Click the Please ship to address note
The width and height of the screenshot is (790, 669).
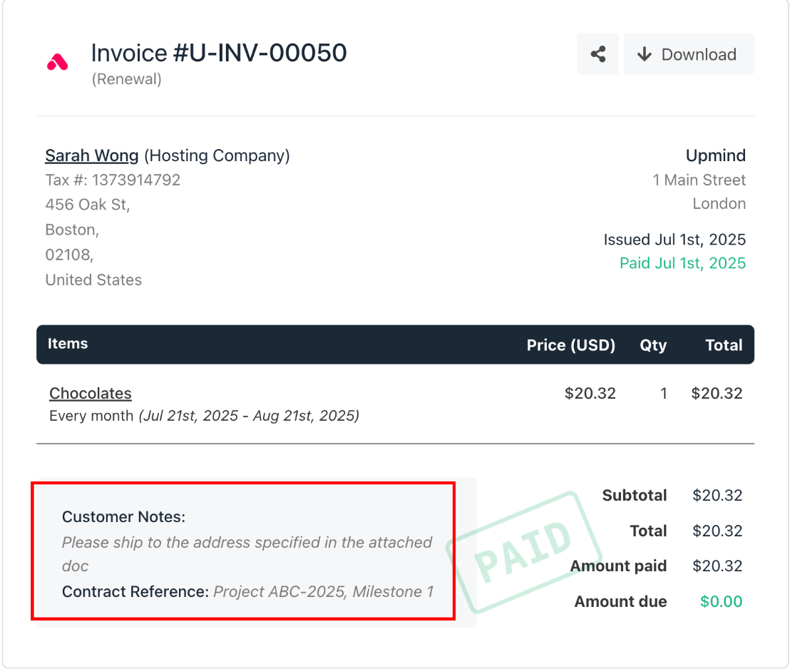click(247, 554)
